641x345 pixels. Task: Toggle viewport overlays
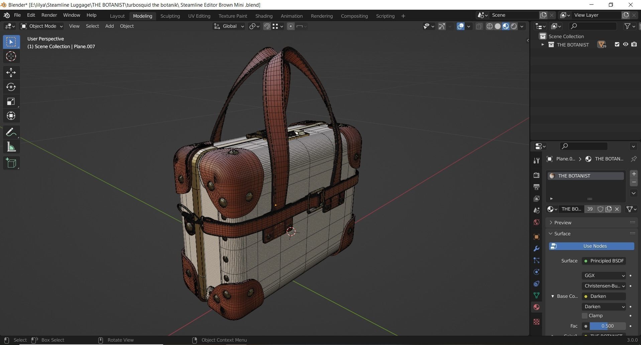(x=460, y=26)
